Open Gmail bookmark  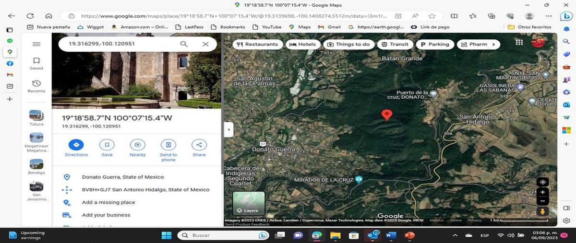tap(330, 27)
